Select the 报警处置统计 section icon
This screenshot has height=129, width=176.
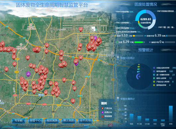pos(118,99)
